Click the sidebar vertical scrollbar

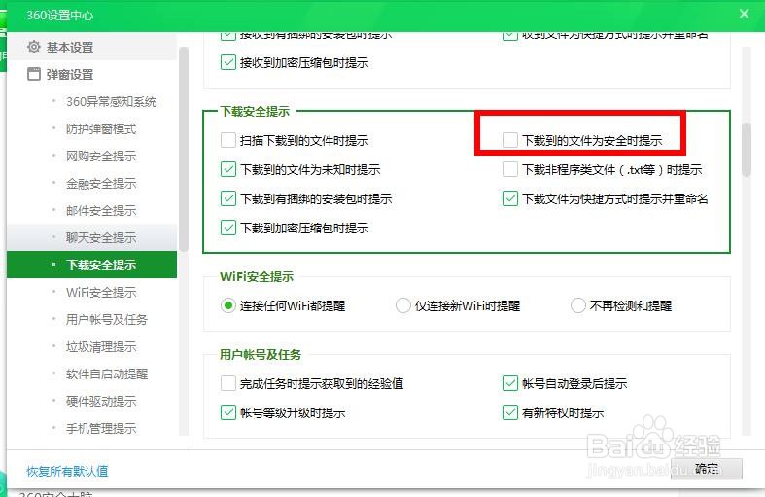(x=184, y=149)
